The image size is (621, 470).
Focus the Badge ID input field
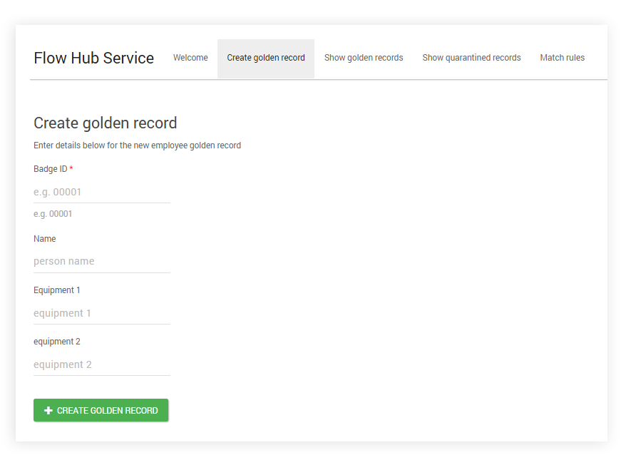click(x=101, y=191)
